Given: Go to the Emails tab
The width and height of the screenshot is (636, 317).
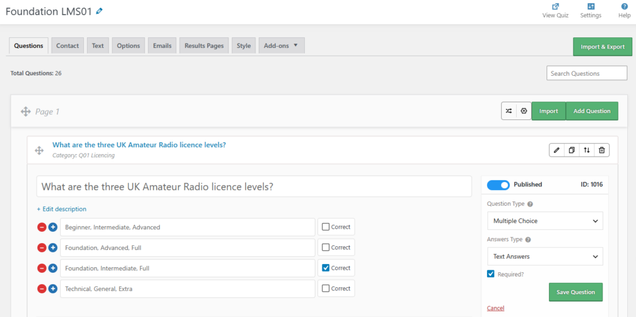Looking at the screenshot, I should [x=162, y=46].
